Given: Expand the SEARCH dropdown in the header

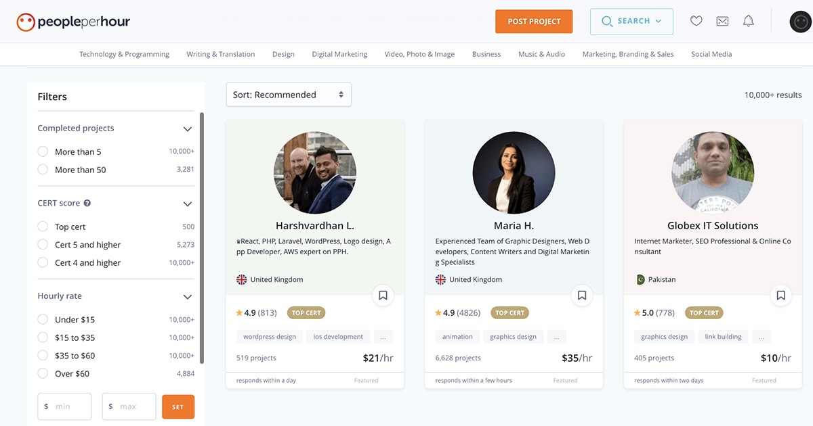Looking at the screenshot, I should pos(631,21).
